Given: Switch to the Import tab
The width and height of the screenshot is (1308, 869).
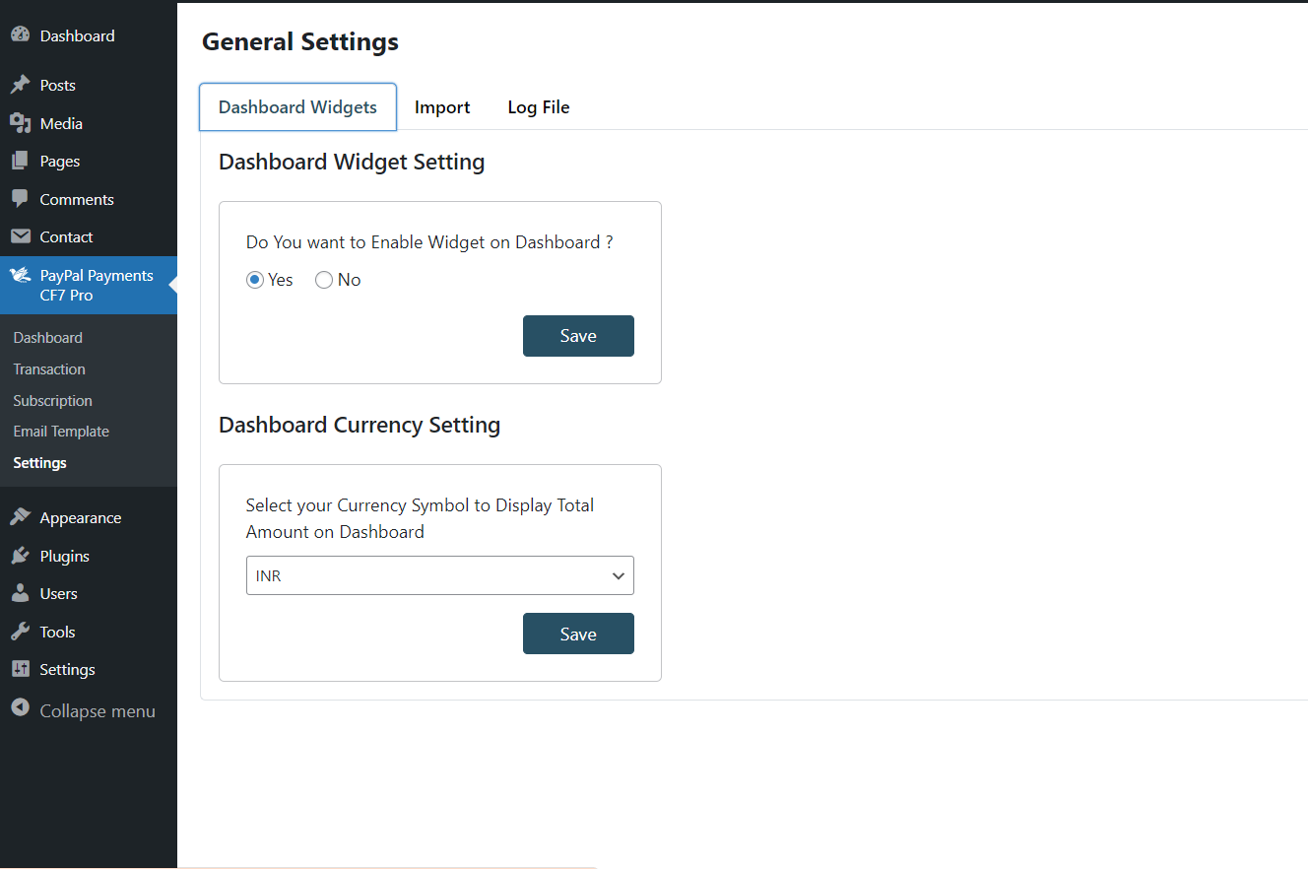Looking at the screenshot, I should point(442,107).
